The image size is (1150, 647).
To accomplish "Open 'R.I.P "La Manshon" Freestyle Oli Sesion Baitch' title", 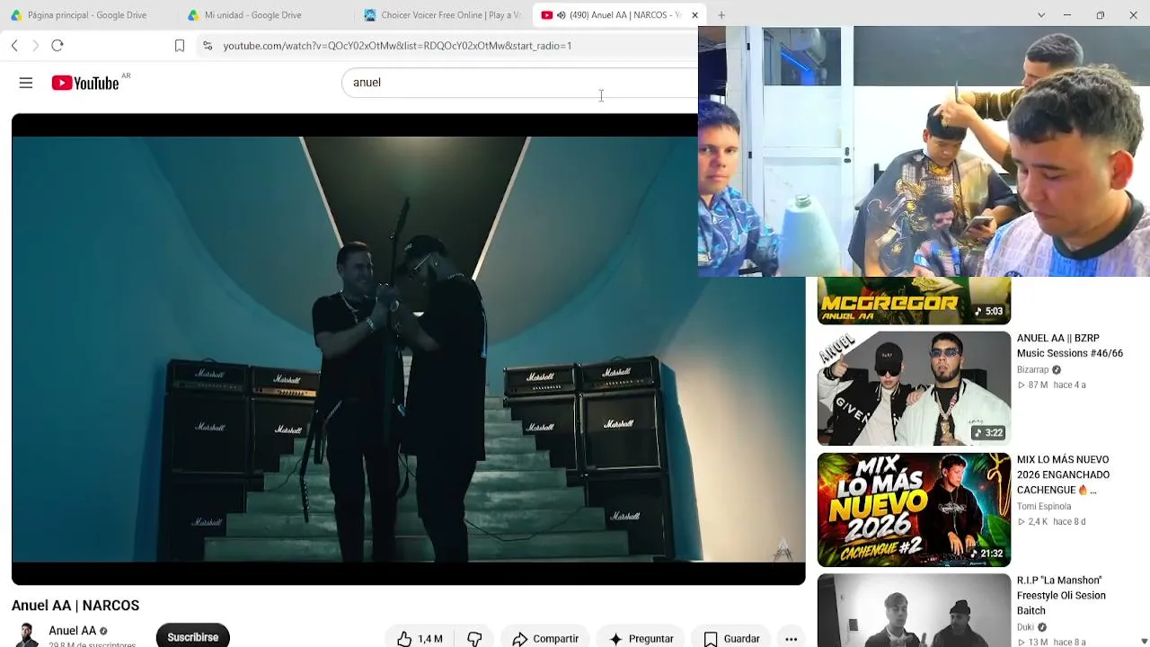I will [x=1061, y=596].
